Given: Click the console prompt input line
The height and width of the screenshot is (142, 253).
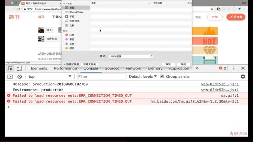Looking at the screenshot, I should [126, 107].
